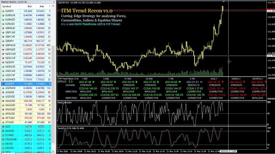
Task: Click the crosshair time label on time axis
Action: 229,151
